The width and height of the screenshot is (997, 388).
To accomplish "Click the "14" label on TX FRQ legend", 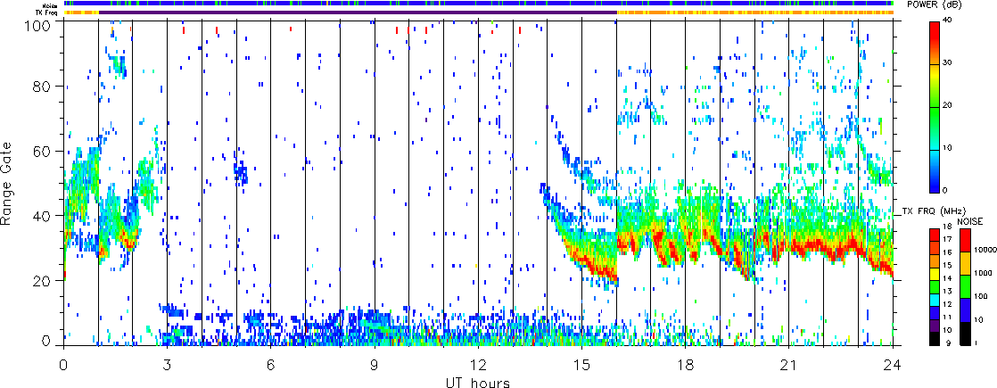I will coord(947,278).
